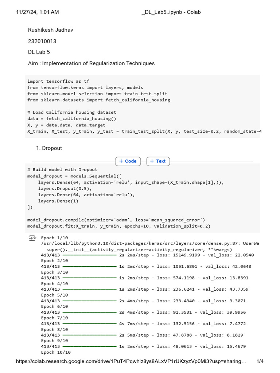The image size is (280, 373).
Task: Click the loss: 236.6241 value
Action: pyautogui.click(x=176, y=290)
